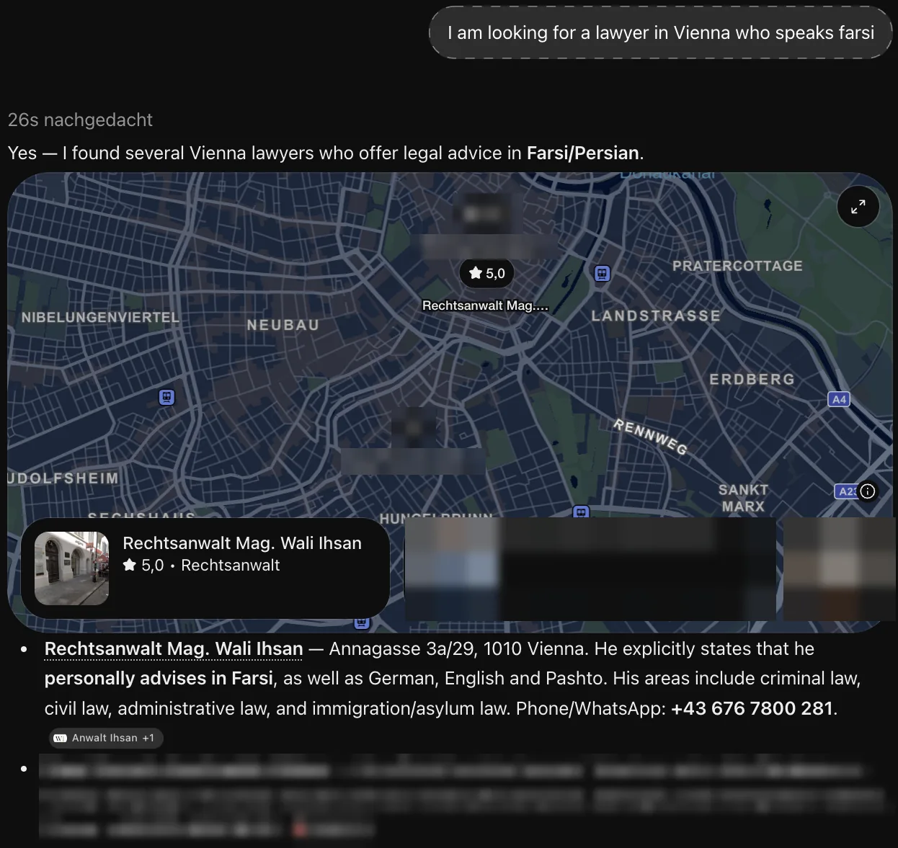The image size is (898, 848).
Task: Click the user message about Farsi lawyer
Action: [660, 32]
